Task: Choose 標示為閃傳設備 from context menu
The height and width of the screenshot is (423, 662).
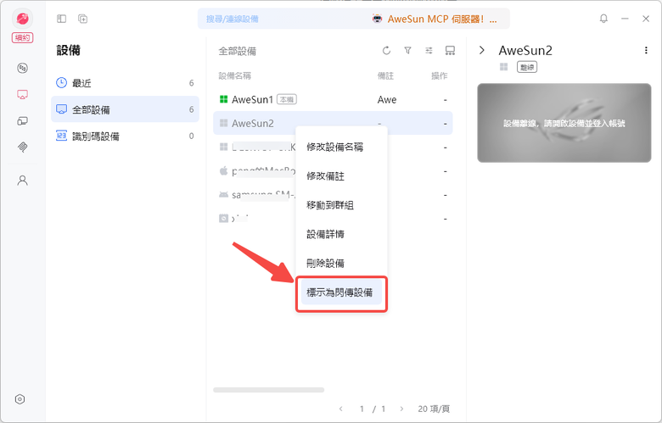Action: tap(341, 292)
